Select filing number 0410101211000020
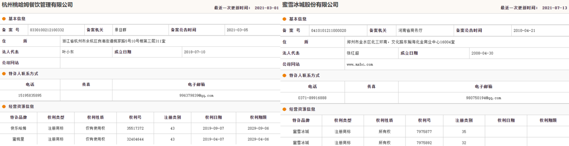Image resolution: width=569 pixels, height=146 pixels. pos(329,31)
